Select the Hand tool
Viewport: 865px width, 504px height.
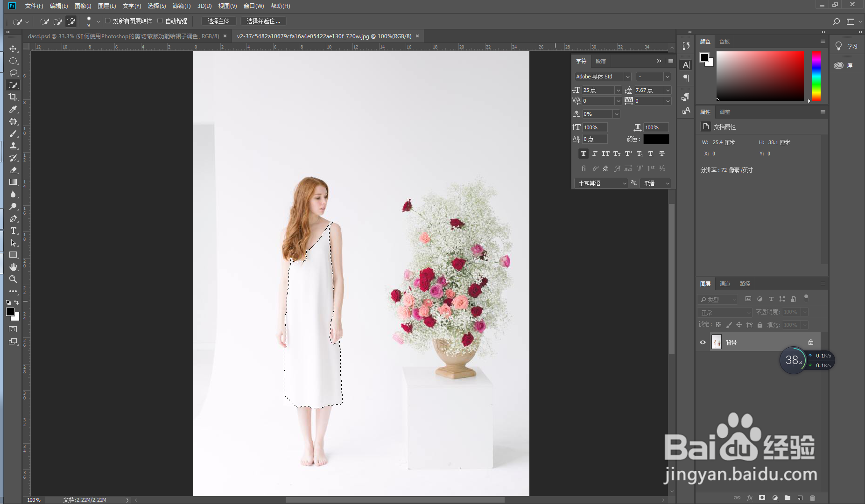13,267
